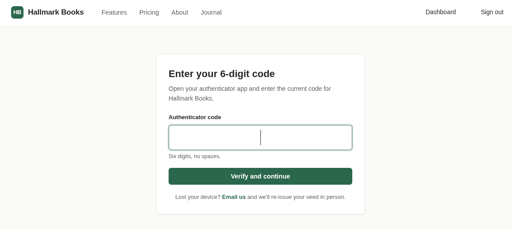Follow the Email us link
512x229 pixels.
234,197
